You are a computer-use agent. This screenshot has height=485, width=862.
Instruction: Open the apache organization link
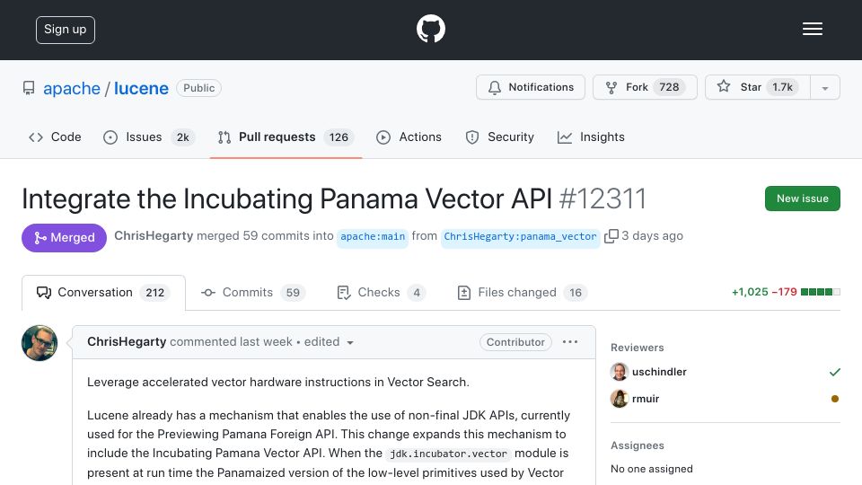72,88
